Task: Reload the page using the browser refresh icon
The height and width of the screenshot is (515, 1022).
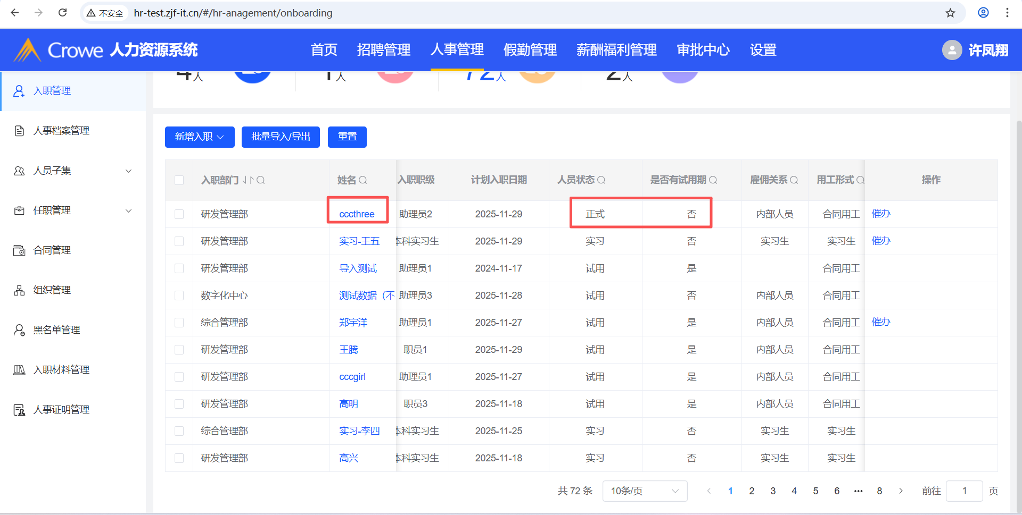Action: [62, 13]
